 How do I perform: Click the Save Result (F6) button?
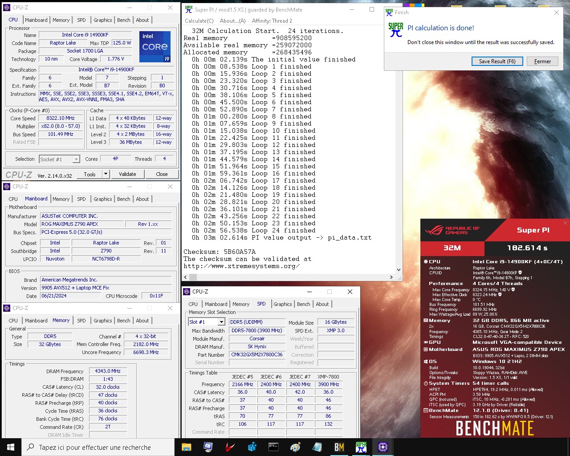(x=497, y=61)
